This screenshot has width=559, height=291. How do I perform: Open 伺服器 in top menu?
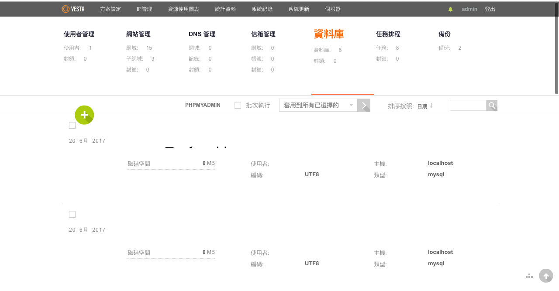coord(333,9)
